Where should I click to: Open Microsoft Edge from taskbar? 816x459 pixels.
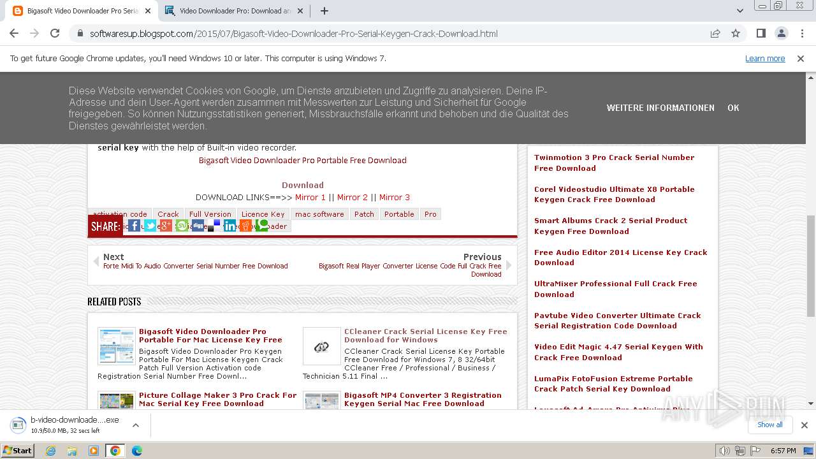[137, 451]
